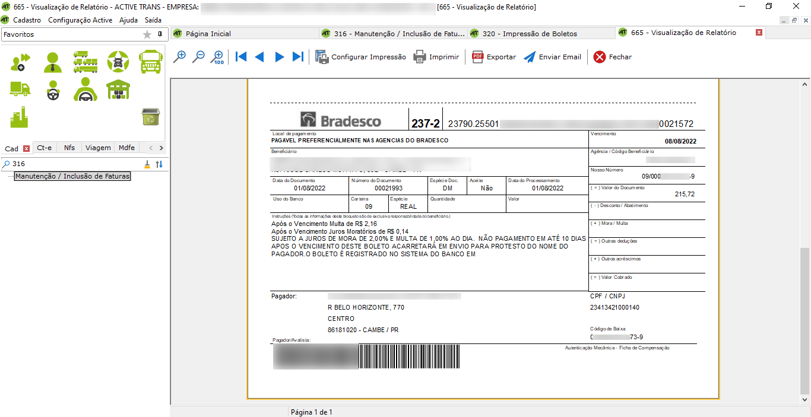Image resolution: width=811 pixels, height=417 pixels.
Task: Toggle sort order arrows in menu search
Action: point(159,164)
